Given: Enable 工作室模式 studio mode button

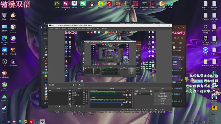Looking at the screenshot, I should tap(163, 99).
